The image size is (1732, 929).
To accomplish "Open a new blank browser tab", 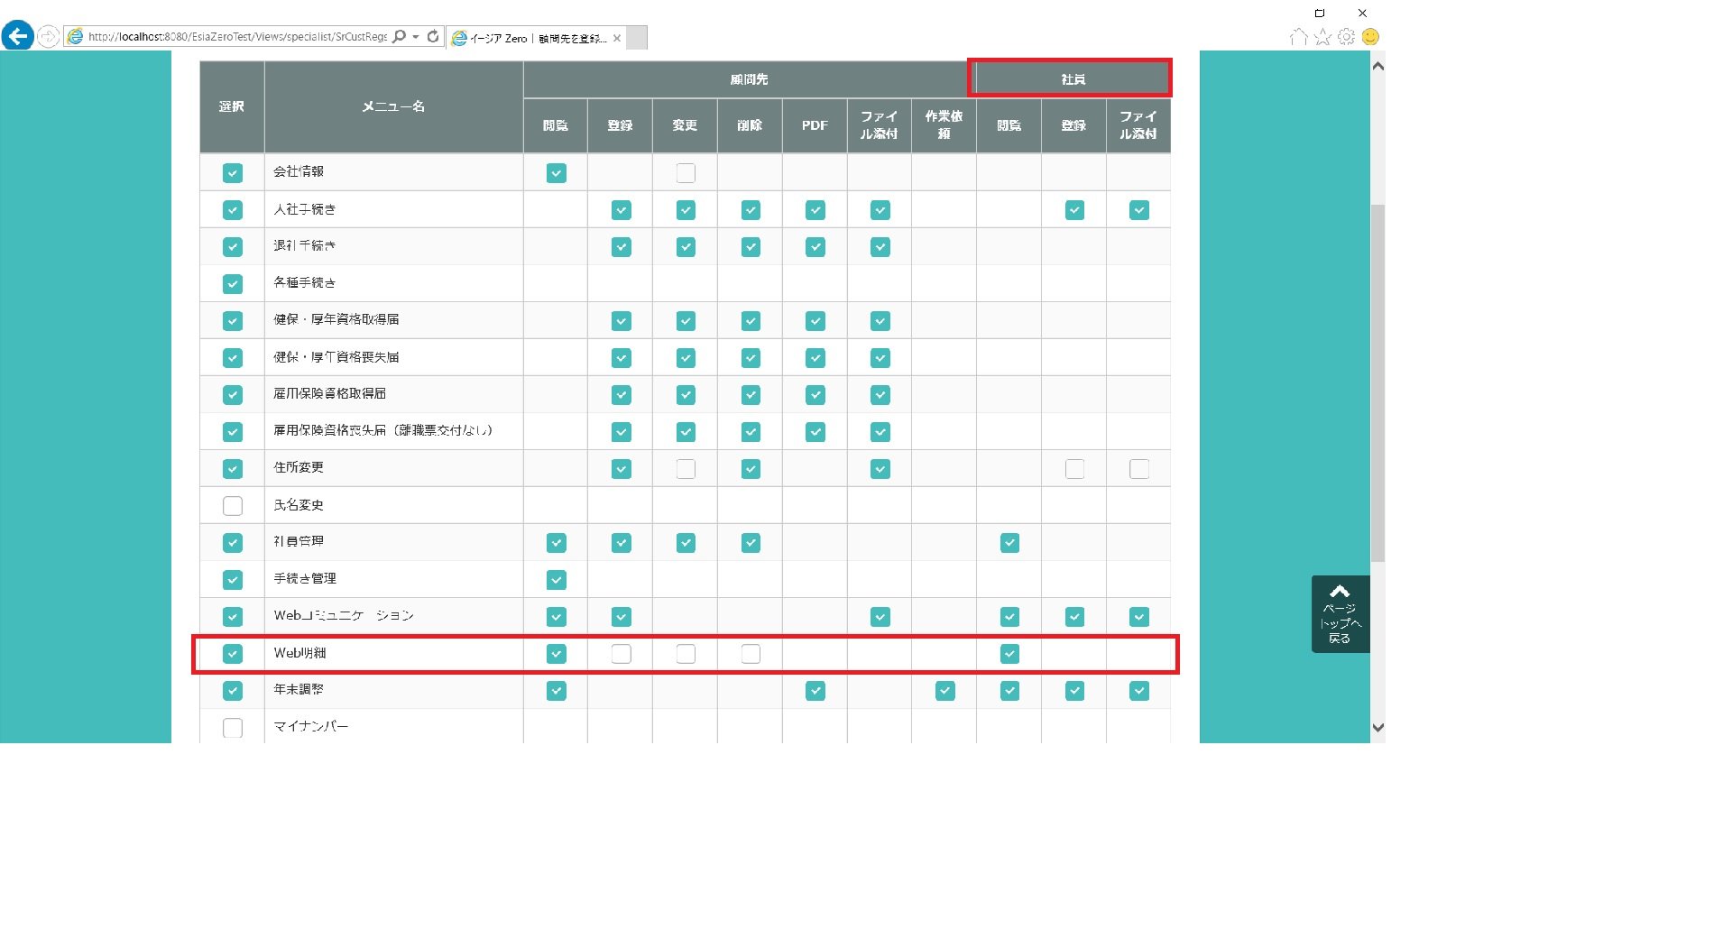I will [637, 38].
